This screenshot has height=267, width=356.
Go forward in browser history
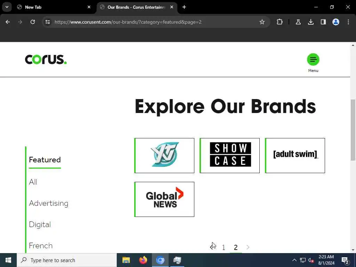[20, 22]
